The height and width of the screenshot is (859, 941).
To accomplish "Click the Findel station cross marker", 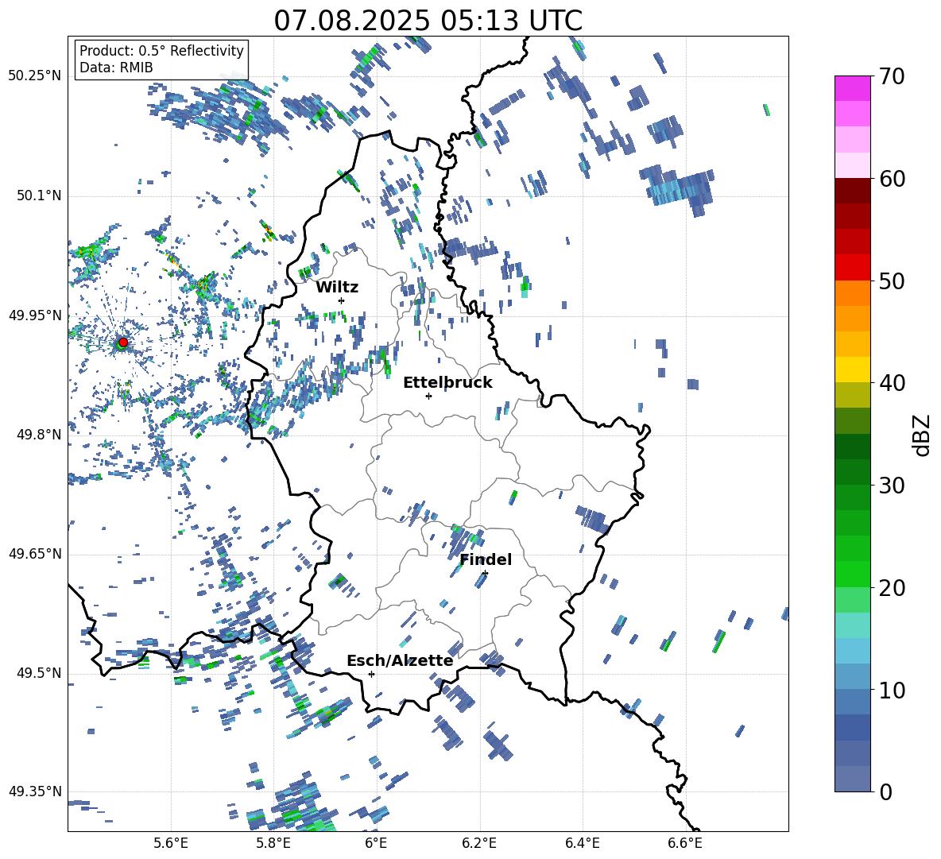I will pyautogui.click(x=485, y=574).
